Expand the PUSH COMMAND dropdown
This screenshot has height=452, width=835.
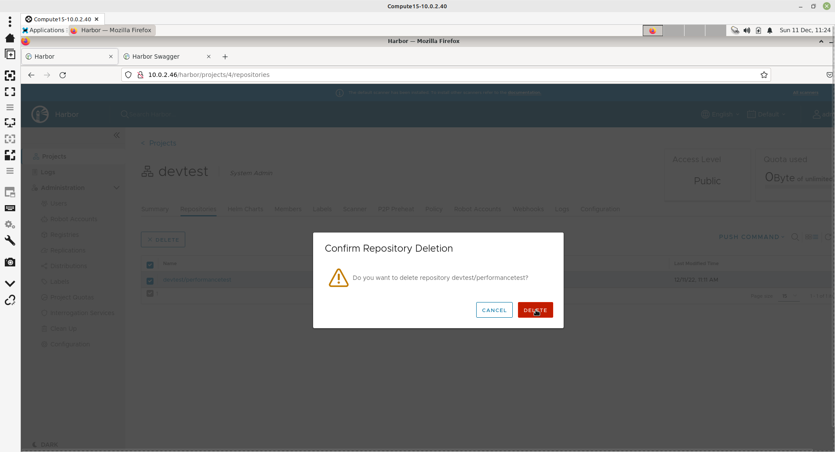(751, 237)
